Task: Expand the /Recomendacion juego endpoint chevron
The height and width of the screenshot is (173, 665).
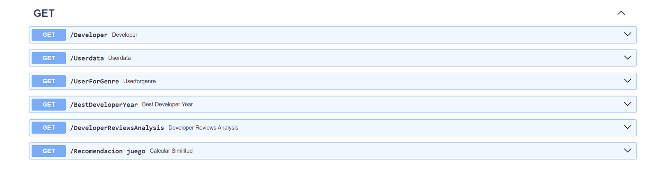Action: tap(628, 150)
